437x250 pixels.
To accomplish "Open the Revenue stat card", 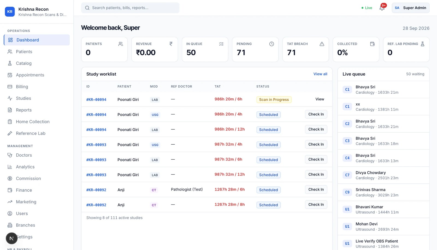I will click(x=155, y=49).
